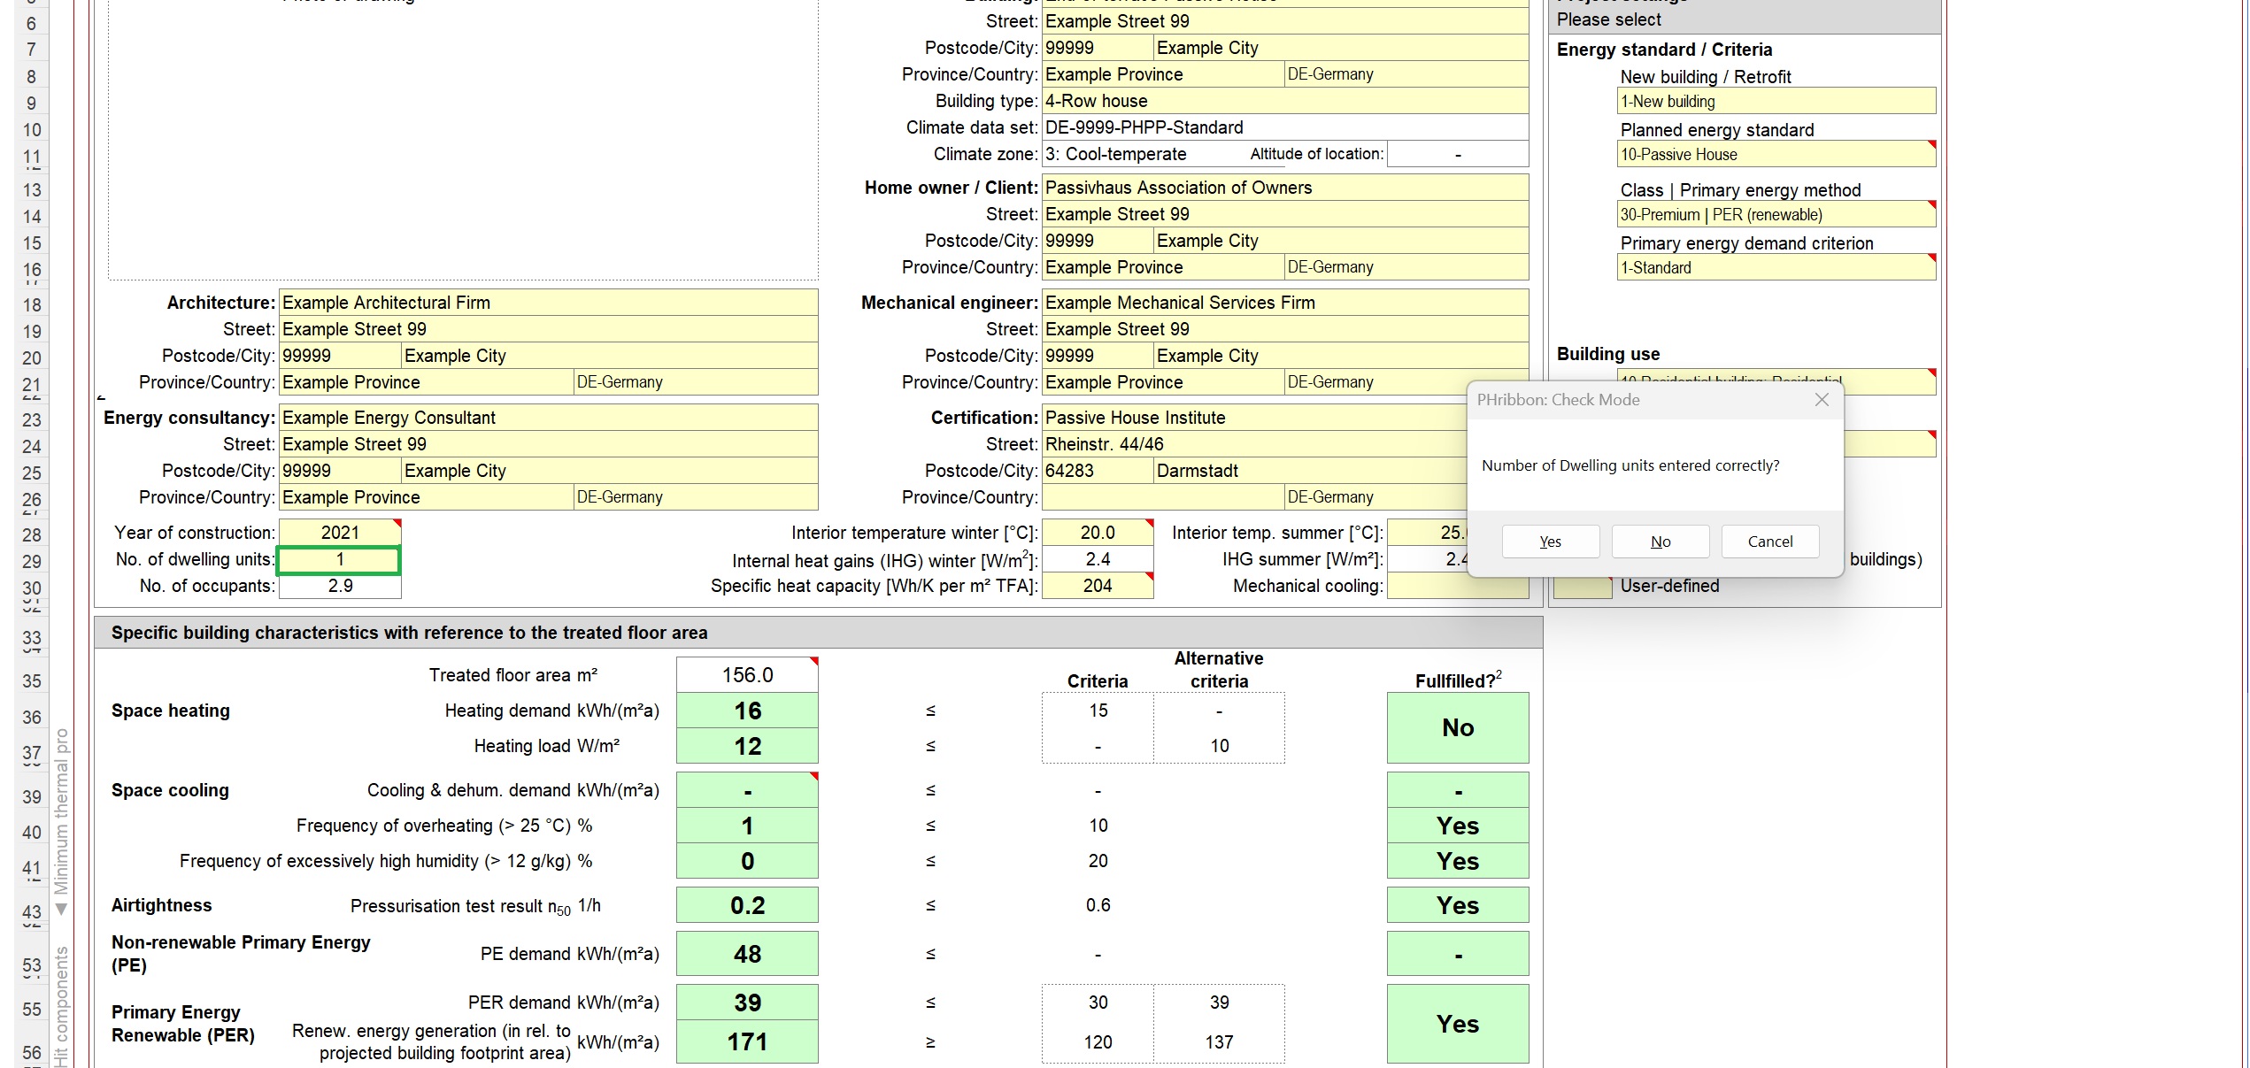Screen dimensions: 2250x1068
Task: Select the Year of construction cell
Action: 340,533
